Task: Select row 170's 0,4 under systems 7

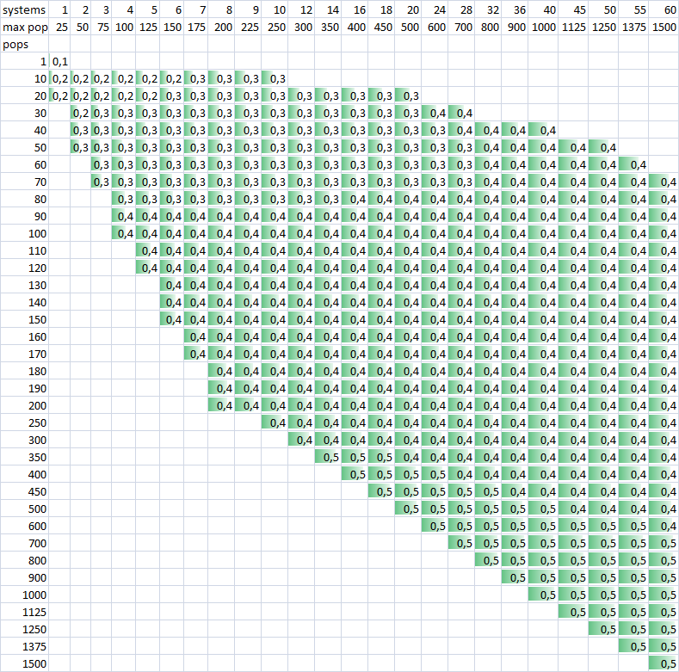Action: (195, 354)
